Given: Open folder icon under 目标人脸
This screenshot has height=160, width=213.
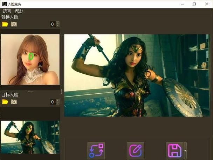Looking at the screenshot, I should (x=5, y=102).
